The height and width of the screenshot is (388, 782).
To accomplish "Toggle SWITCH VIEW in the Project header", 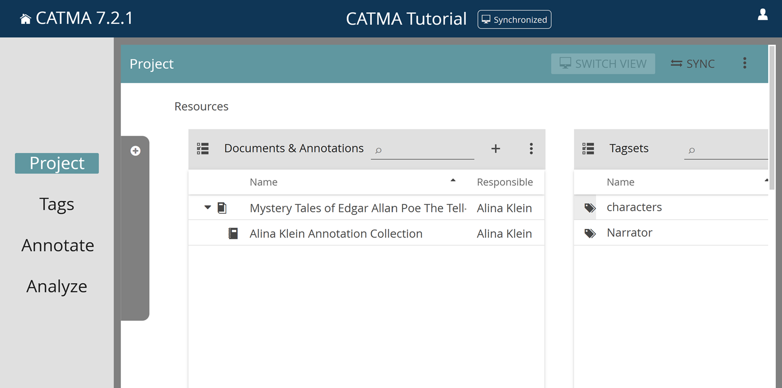I will click(603, 63).
